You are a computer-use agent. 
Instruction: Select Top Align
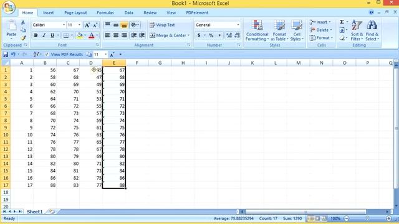click(x=108, y=25)
